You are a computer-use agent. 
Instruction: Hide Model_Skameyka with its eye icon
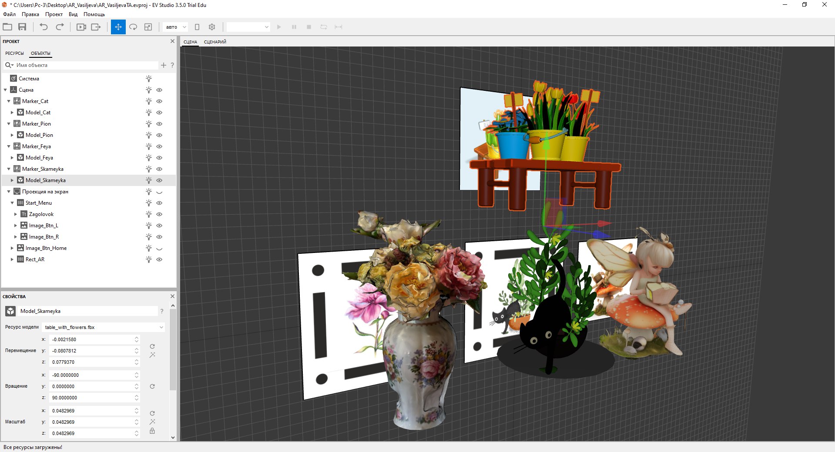pos(159,180)
